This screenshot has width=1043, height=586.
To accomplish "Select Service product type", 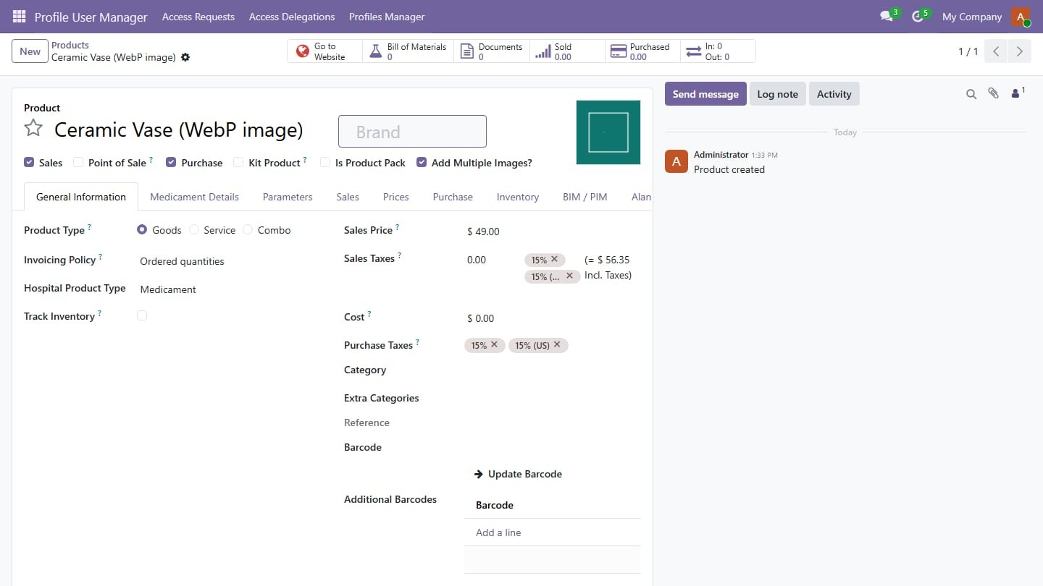I will 194,229.
